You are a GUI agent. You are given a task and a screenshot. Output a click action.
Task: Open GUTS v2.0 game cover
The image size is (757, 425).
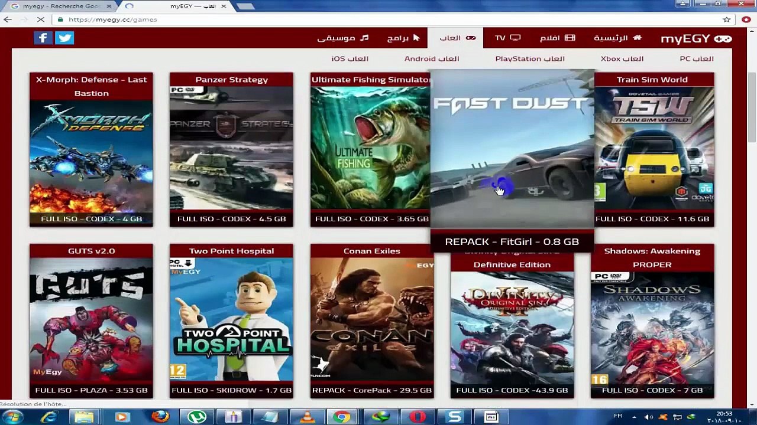(91, 319)
